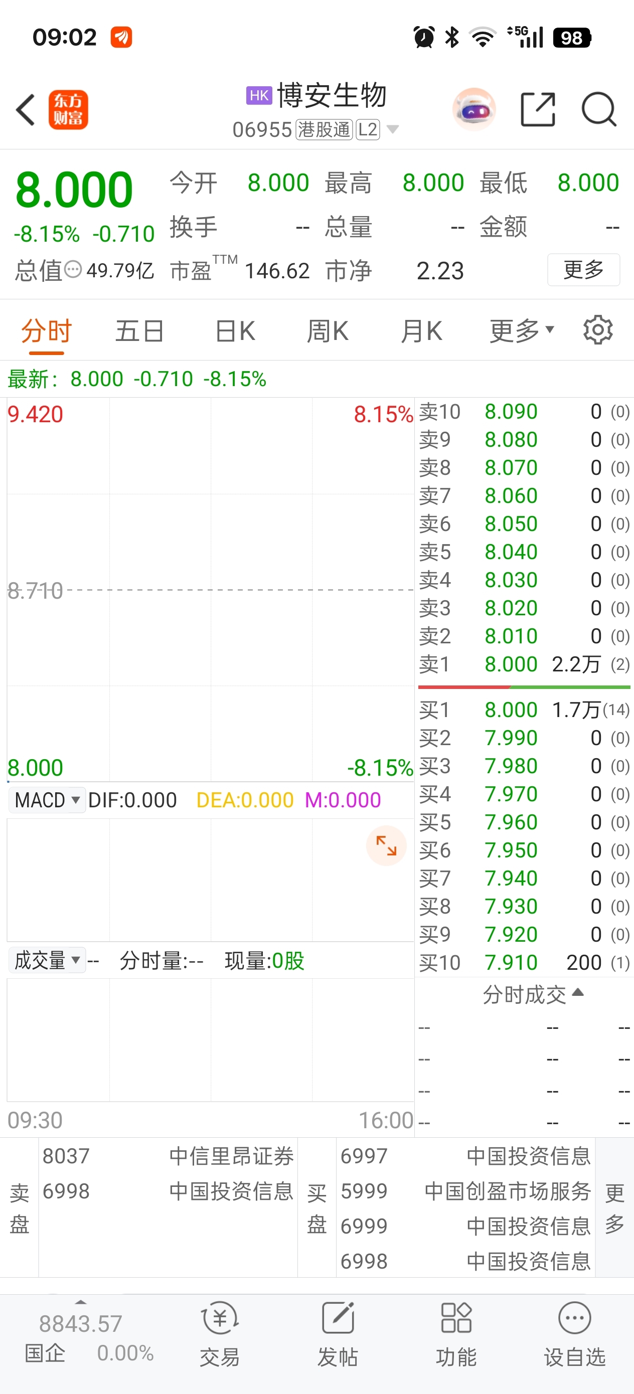Tap the 市盈TTM value 146.62
The height and width of the screenshot is (1394, 634).
pos(277,271)
